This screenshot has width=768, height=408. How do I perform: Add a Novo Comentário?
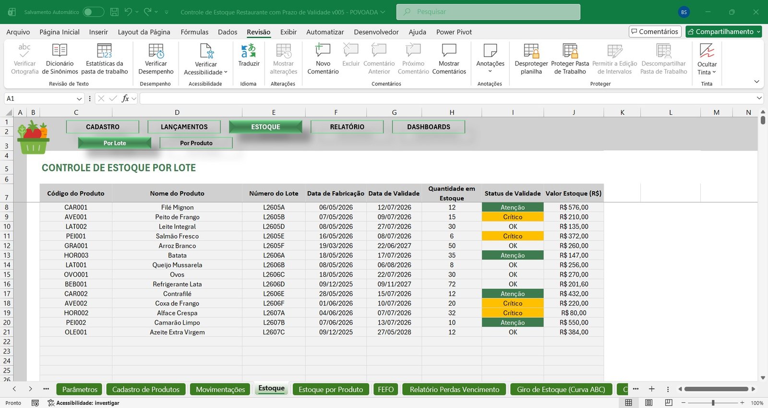click(x=323, y=59)
